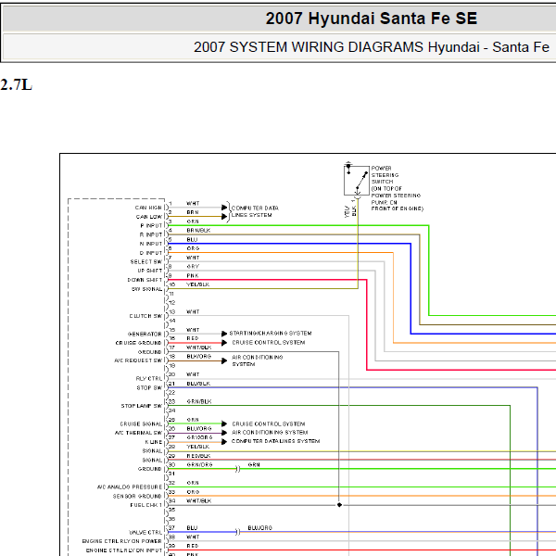Click two-line 'COMPUTER DATA LINES SYSTEM' reference near CAN wires
The width and height of the screenshot is (556, 556).
coord(255,212)
